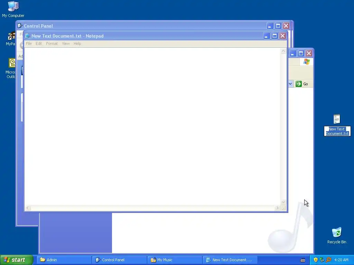Click the orange magnifier tray icon
Viewport: 354px width, 265px height.
click(328, 260)
